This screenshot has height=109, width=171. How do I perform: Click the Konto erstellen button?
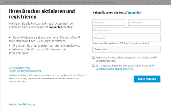tap(147, 79)
